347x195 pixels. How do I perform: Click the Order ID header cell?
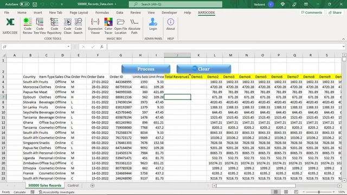point(120,77)
